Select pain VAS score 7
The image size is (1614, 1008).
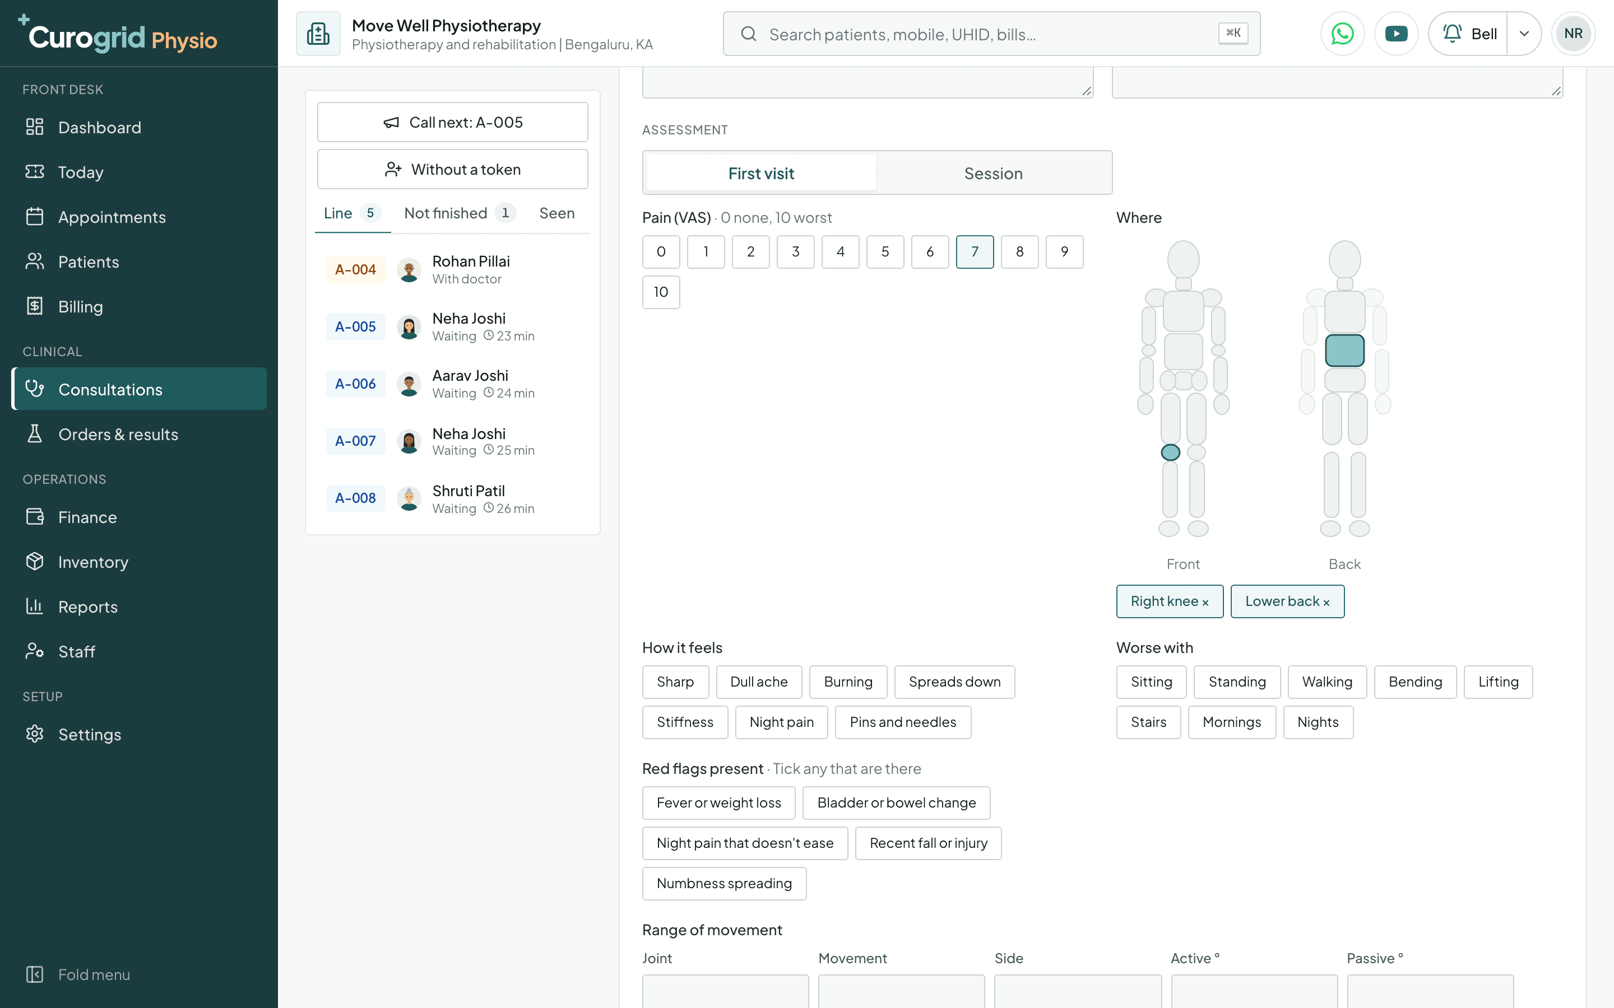point(975,251)
